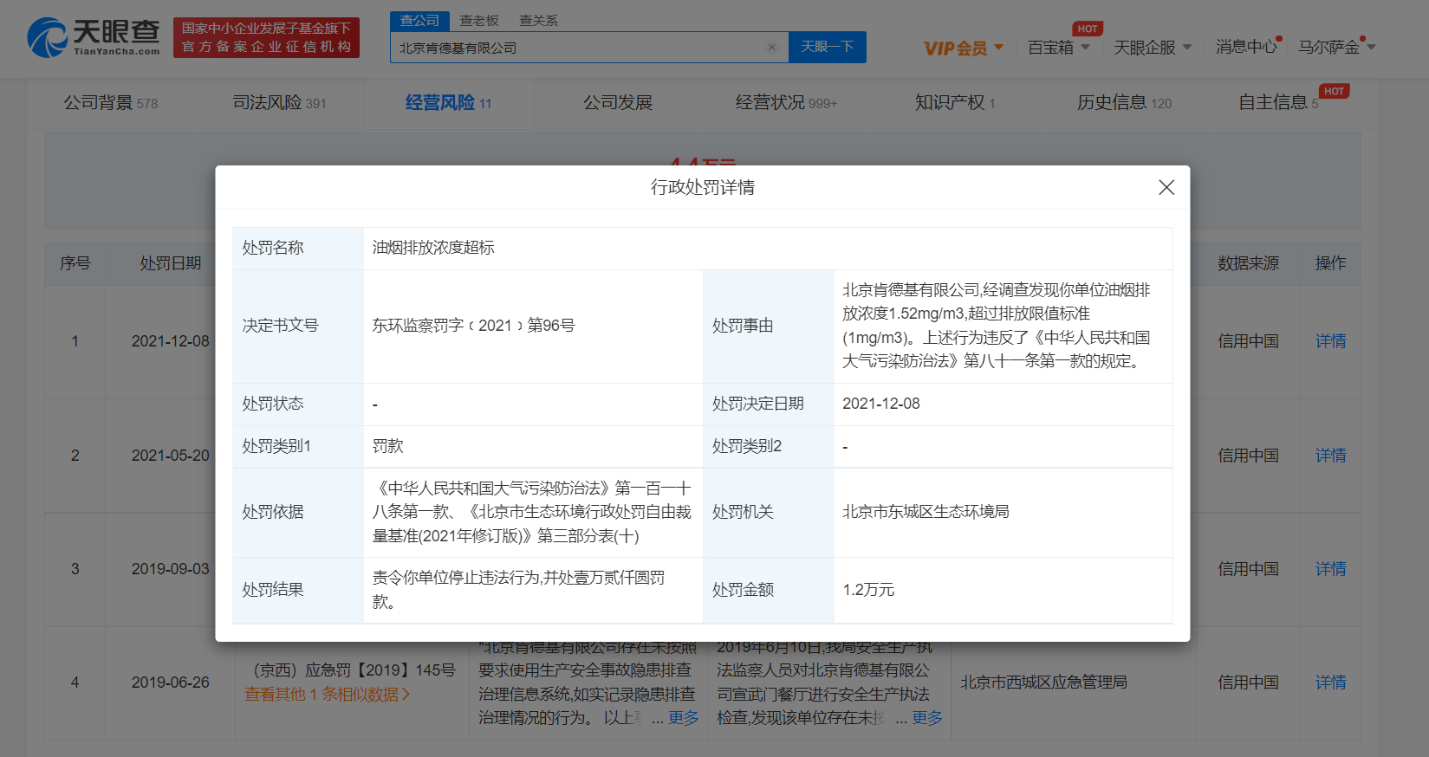Image resolution: width=1429 pixels, height=757 pixels.
Task: Open 详情 for the 2021-12-08 penalty row
Action: click(1330, 341)
